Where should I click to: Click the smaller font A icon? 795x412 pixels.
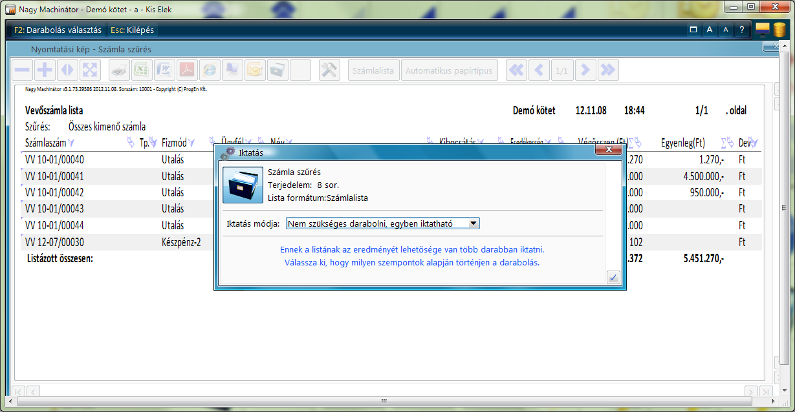coord(726,30)
